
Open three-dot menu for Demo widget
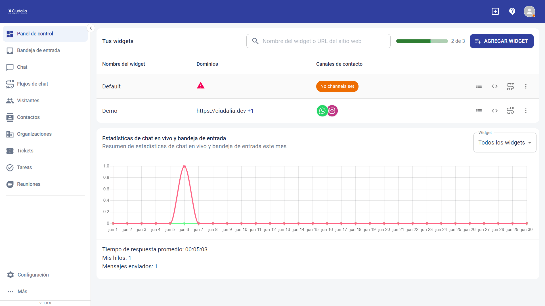click(526, 111)
